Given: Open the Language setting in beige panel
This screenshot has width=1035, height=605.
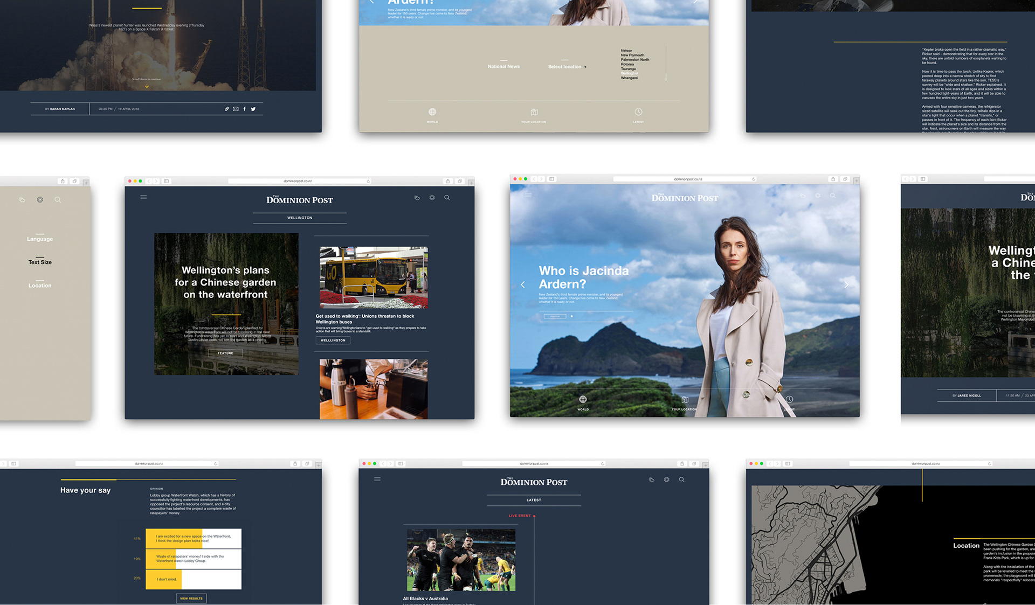Looking at the screenshot, I should click(40, 239).
